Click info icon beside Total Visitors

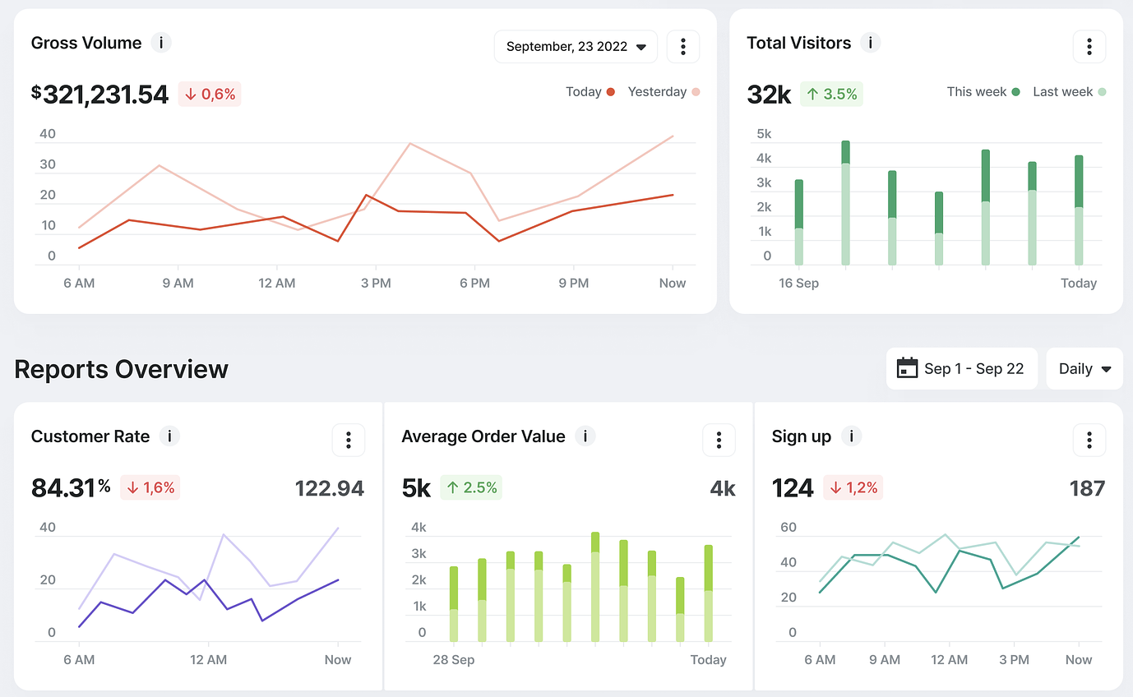(870, 43)
